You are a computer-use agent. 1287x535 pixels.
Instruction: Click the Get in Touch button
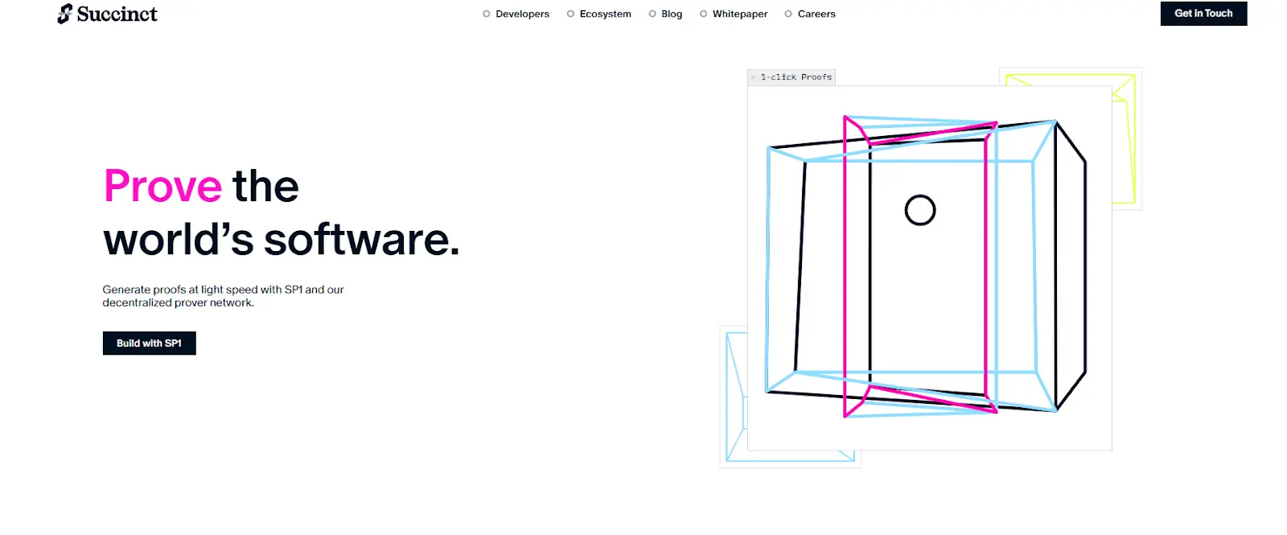(1203, 14)
